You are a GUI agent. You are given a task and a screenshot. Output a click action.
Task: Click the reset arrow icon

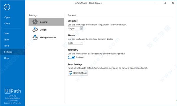pos(71,73)
